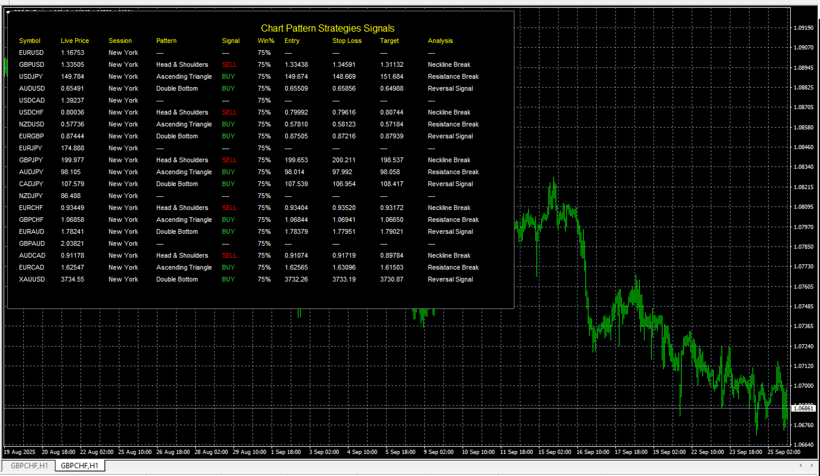The height and width of the screenshot is (476, 820).
Task: Switch to the greyed-out GBPCHF,H1 chart tab
Action: coord(28,465)
